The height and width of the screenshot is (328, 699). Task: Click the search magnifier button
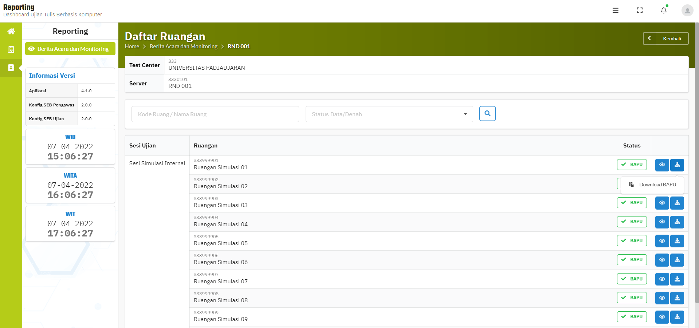(x=487, y=114)
